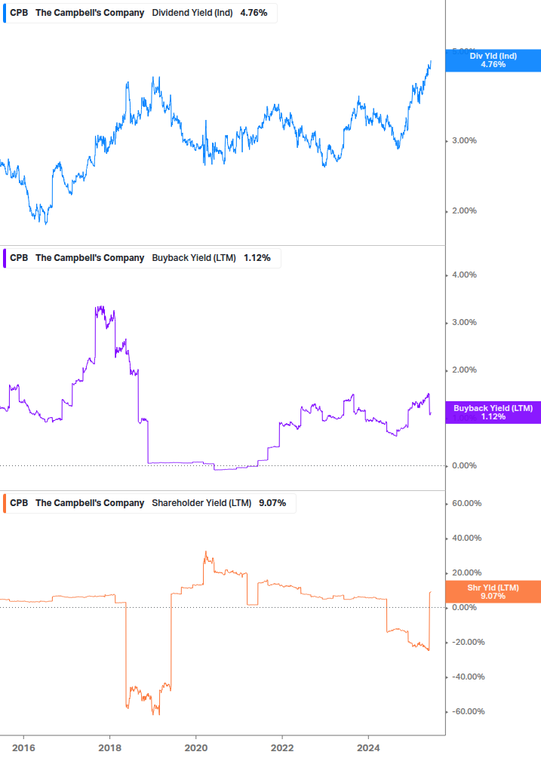This screenshot has height=758, width=541.
Task: Click the 2020 label on the time axis
Action: point(196,748)
